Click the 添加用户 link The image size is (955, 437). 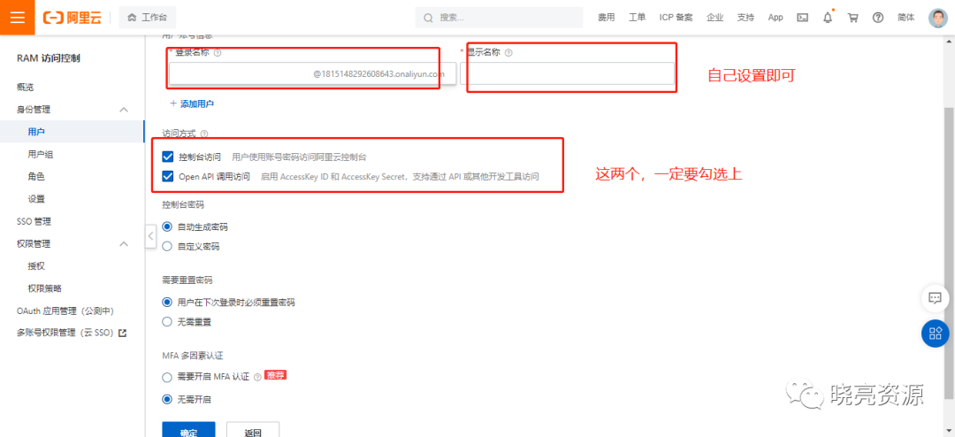[x=192, y=103]
